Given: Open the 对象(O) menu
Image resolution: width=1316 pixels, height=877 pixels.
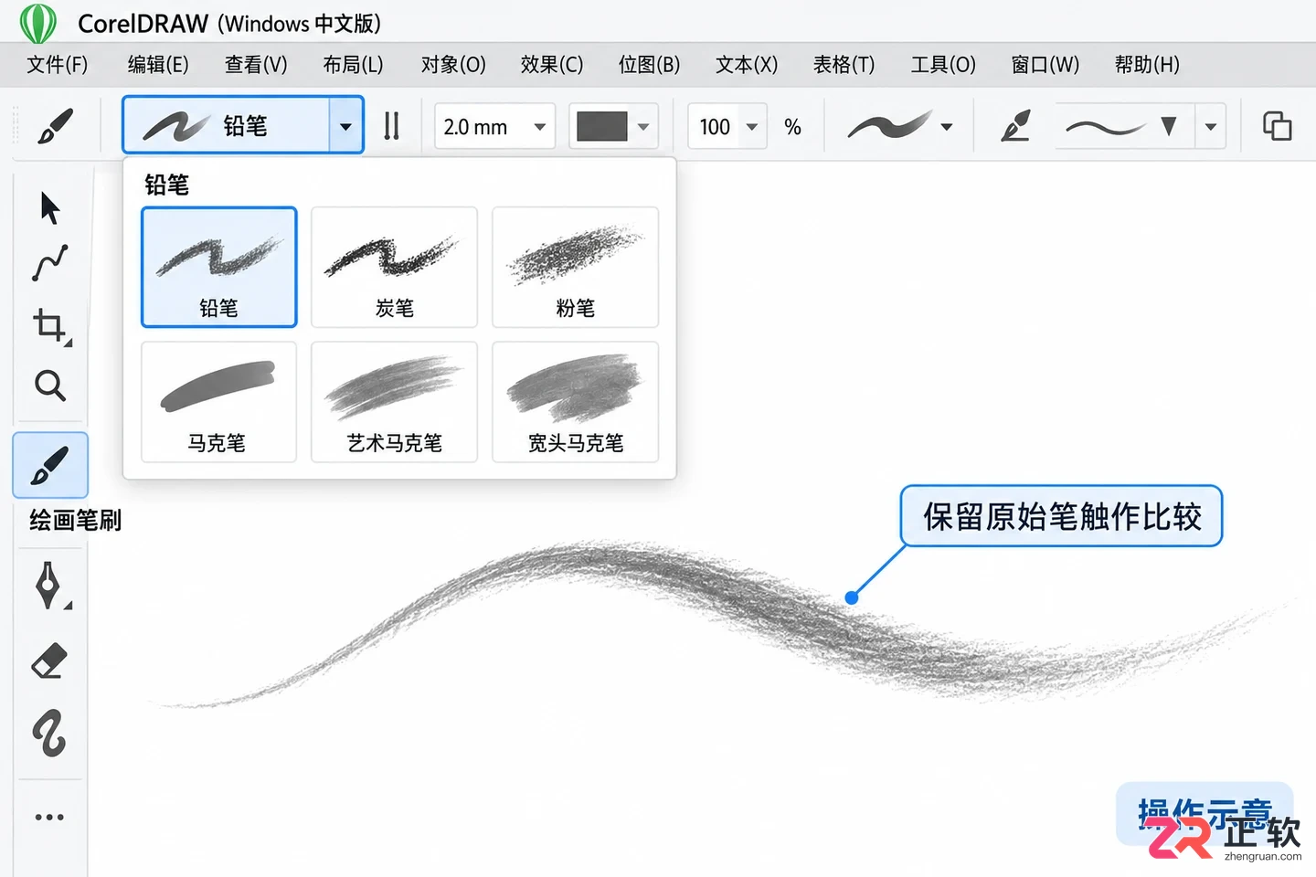Looking at the screenshot, I should pos(453,65).
